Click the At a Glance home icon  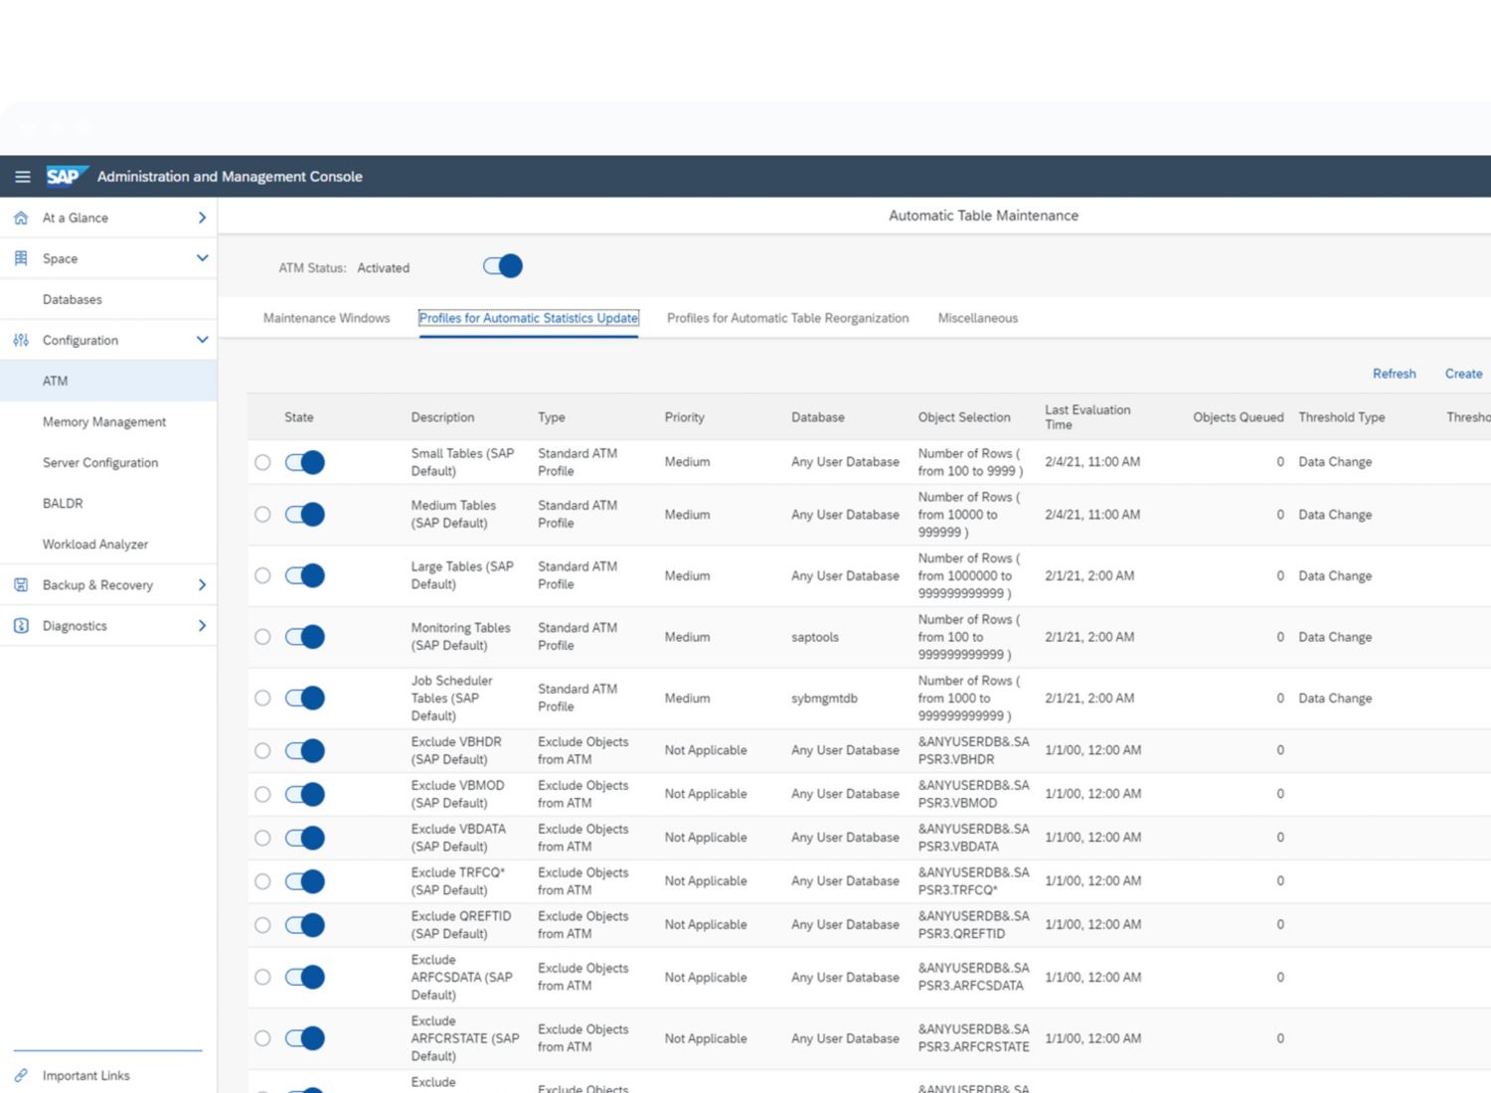point(21,218)
